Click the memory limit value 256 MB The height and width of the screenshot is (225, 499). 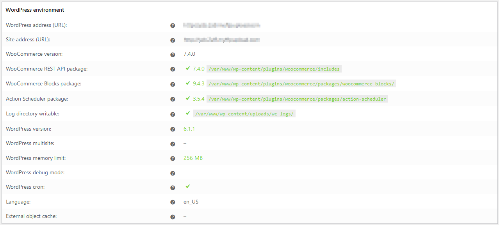(x=193, y=158)
